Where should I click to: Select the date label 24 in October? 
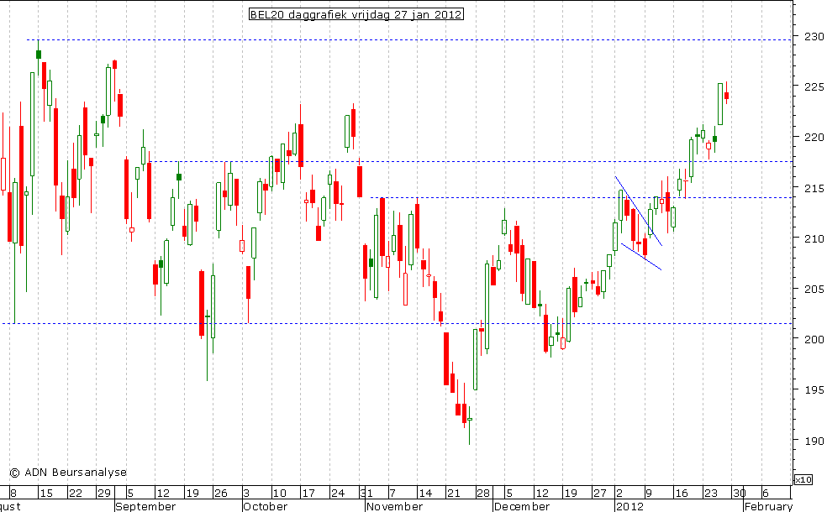[x=338, y=494]
